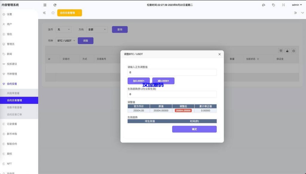The width and height of the screenshot is (306, 174).
Task: Open the theme palette icon in header
Action: (x=264, y=4)
